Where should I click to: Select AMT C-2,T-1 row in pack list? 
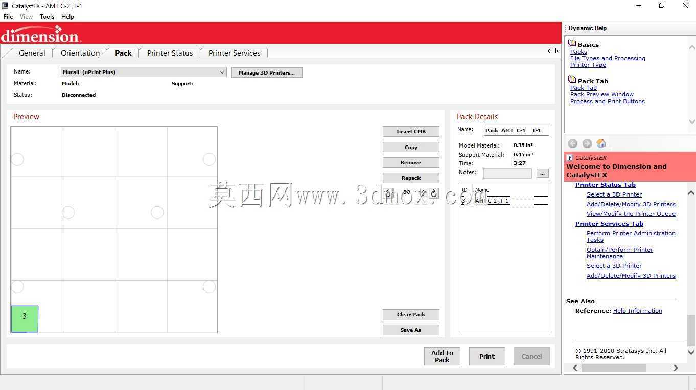tap(504, 201)
